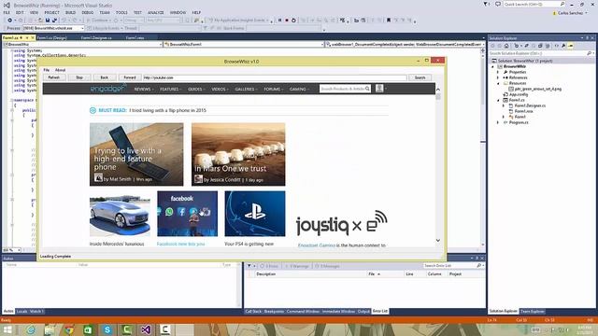The height and width of the screenshot is (336, 598).
Task: Toggle Messages filter in Error List
Action: pos(327,266)
